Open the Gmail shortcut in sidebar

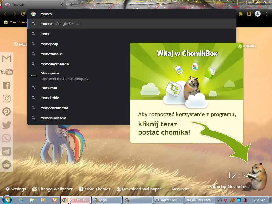tap(7, 58)
